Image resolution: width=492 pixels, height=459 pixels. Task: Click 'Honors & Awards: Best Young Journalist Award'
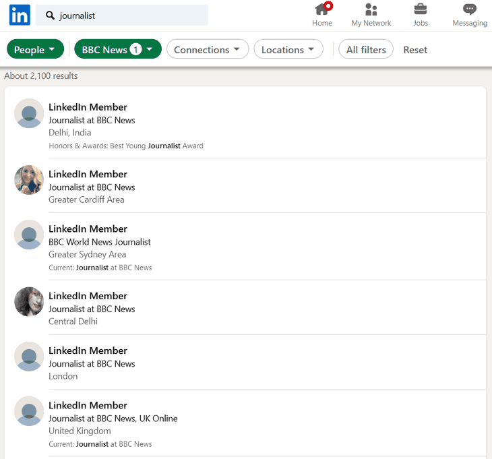[126, 146]
